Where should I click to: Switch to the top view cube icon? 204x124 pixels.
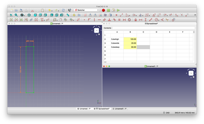(40, 15)
